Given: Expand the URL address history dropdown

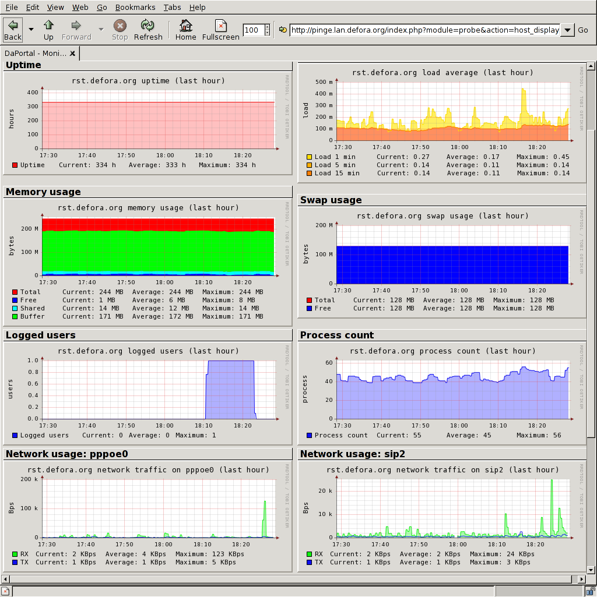Looking at the screenshot, I should pyautogui.click(x=567, y=30).
